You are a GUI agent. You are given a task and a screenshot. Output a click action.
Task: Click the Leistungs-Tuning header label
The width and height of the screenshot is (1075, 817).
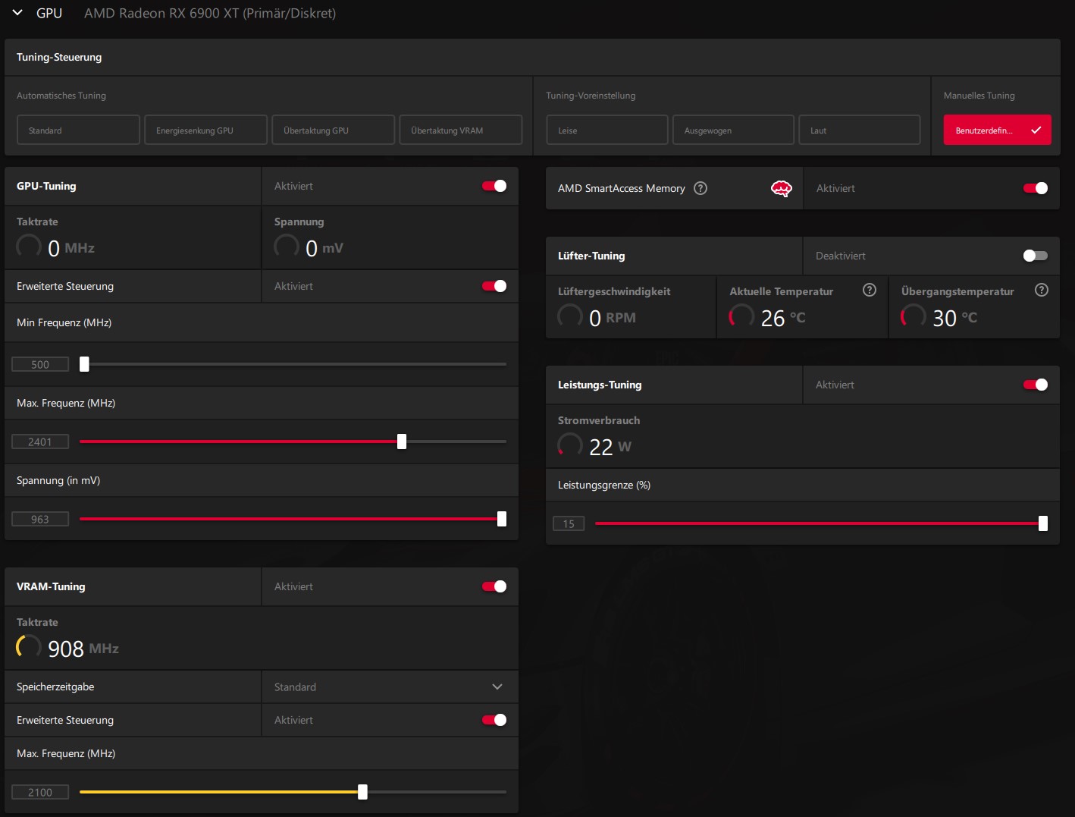click(x=600, y=385)
